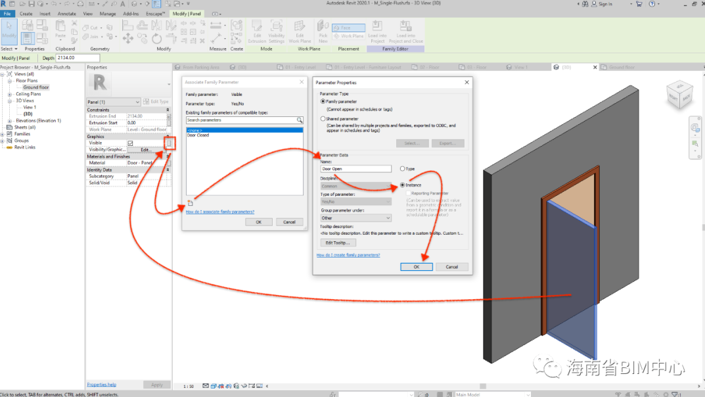Click the associate parameter button beside Visible
Image resolution: width=705 pixels, height=397 pixels.
pos(169,143)
